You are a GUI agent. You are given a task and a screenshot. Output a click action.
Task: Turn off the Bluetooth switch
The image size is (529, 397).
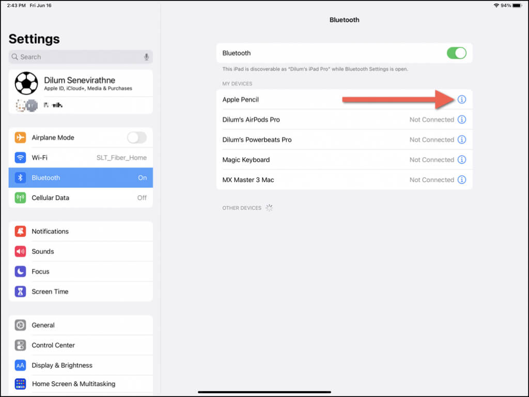(x=457, y=53)
